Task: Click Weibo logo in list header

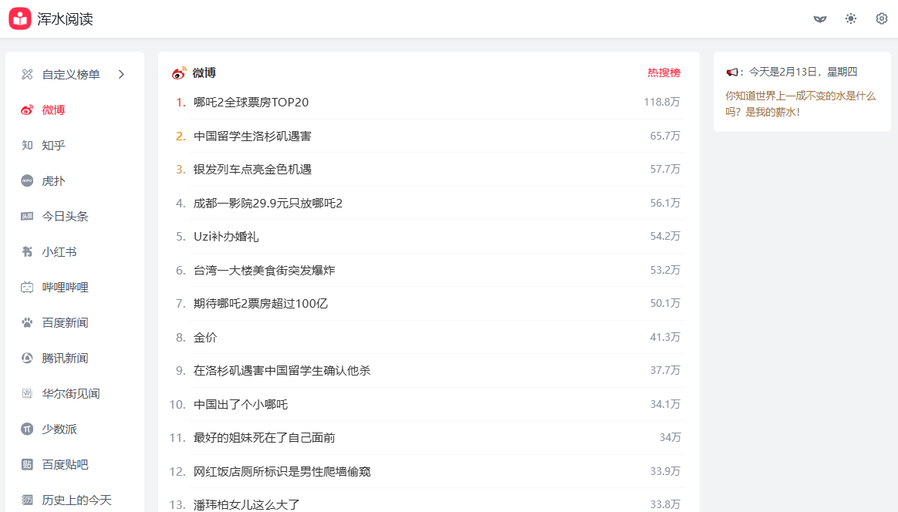Action: click(x=179, y=72)
